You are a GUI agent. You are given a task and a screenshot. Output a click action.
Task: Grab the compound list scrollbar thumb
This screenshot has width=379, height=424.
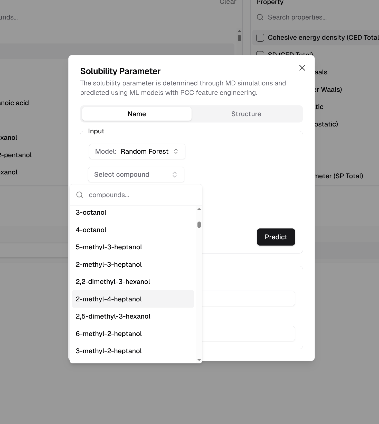pyautogui.click(x=199, y=225)
